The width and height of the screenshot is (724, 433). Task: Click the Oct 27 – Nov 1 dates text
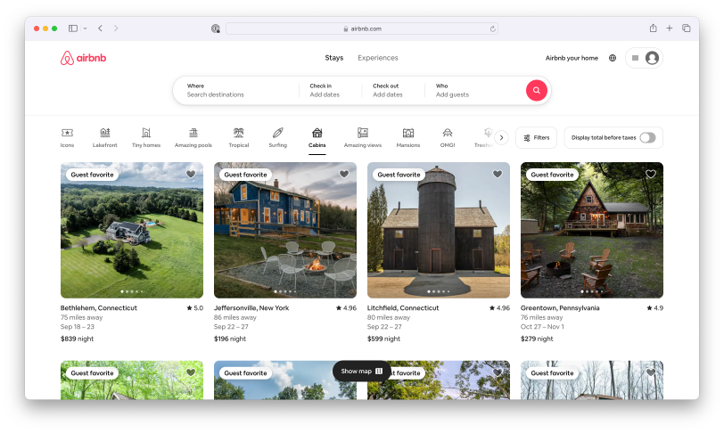[542, 326]
